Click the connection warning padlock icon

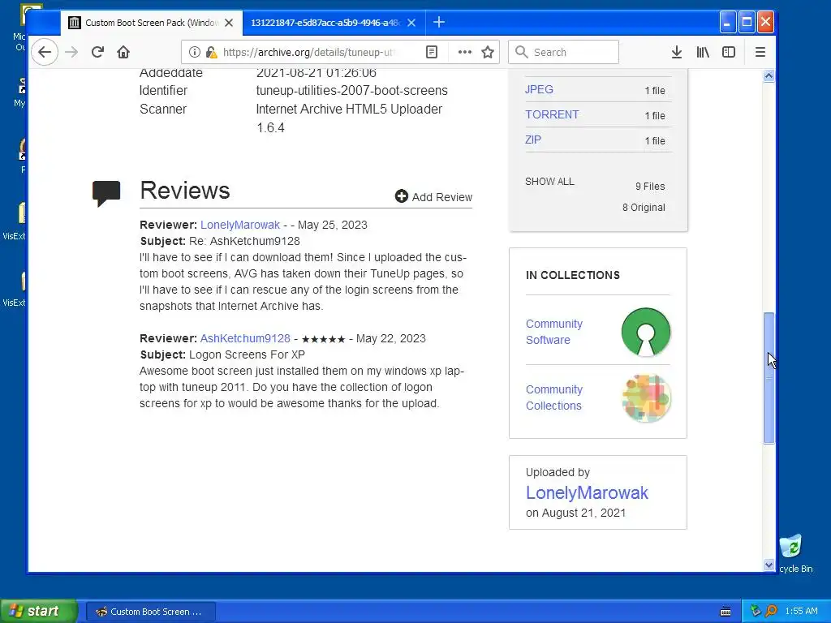point(211,52)
